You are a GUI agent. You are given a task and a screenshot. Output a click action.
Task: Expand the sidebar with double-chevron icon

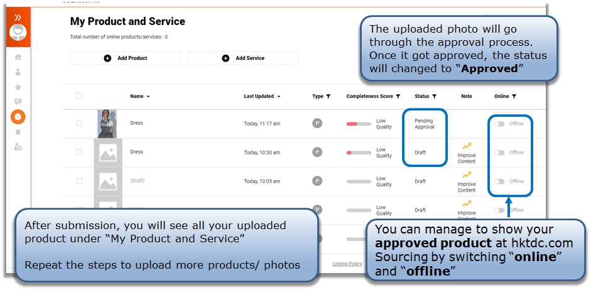(18, 18)
